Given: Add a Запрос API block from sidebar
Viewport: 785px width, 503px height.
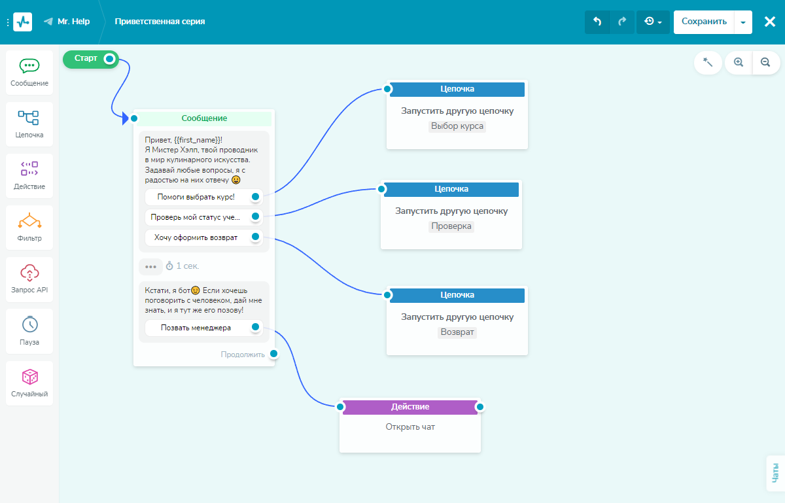Looking at the screenshot, I should [x=29, y=279].
